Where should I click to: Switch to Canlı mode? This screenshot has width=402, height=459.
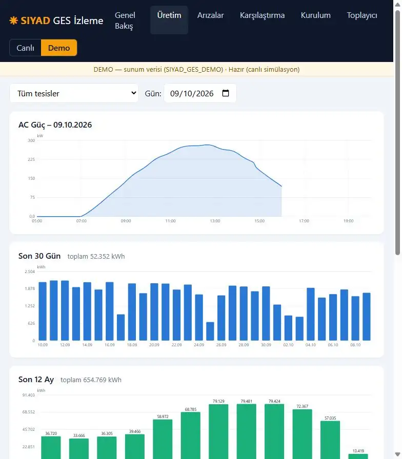click(x=26, y=48)
